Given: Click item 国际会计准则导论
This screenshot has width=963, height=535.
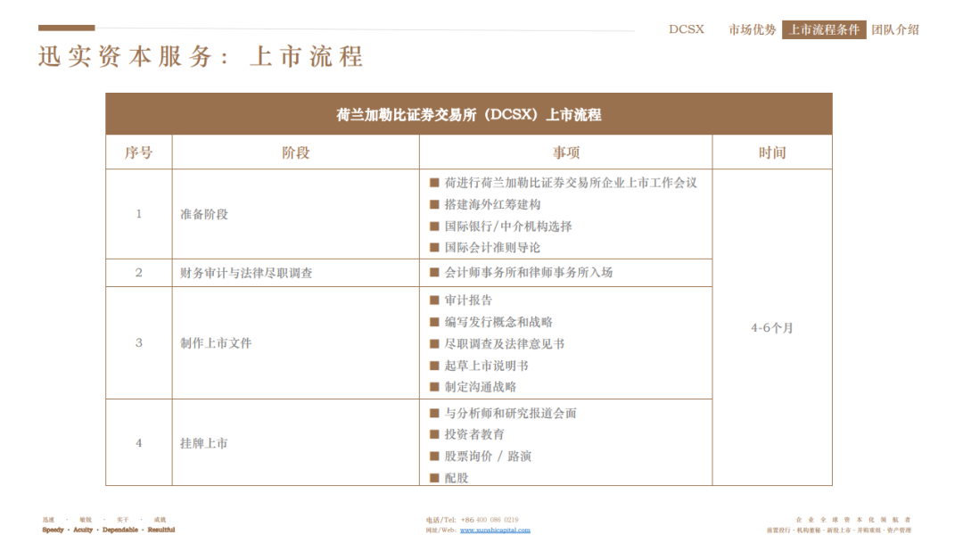Looking at the screenshot, I should (492, 248).
